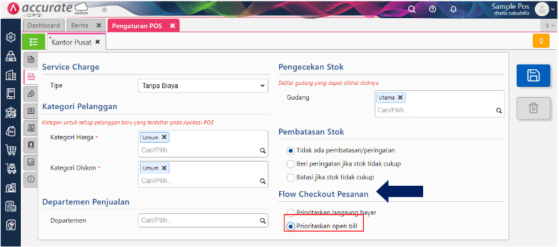Switch to the Dashboard tab
The image size is (559, 247).
[x=44, y=26]
